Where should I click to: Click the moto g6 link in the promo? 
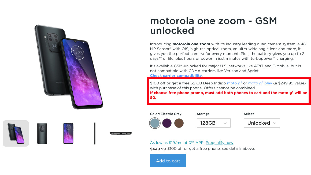click(x=234, y=83)
